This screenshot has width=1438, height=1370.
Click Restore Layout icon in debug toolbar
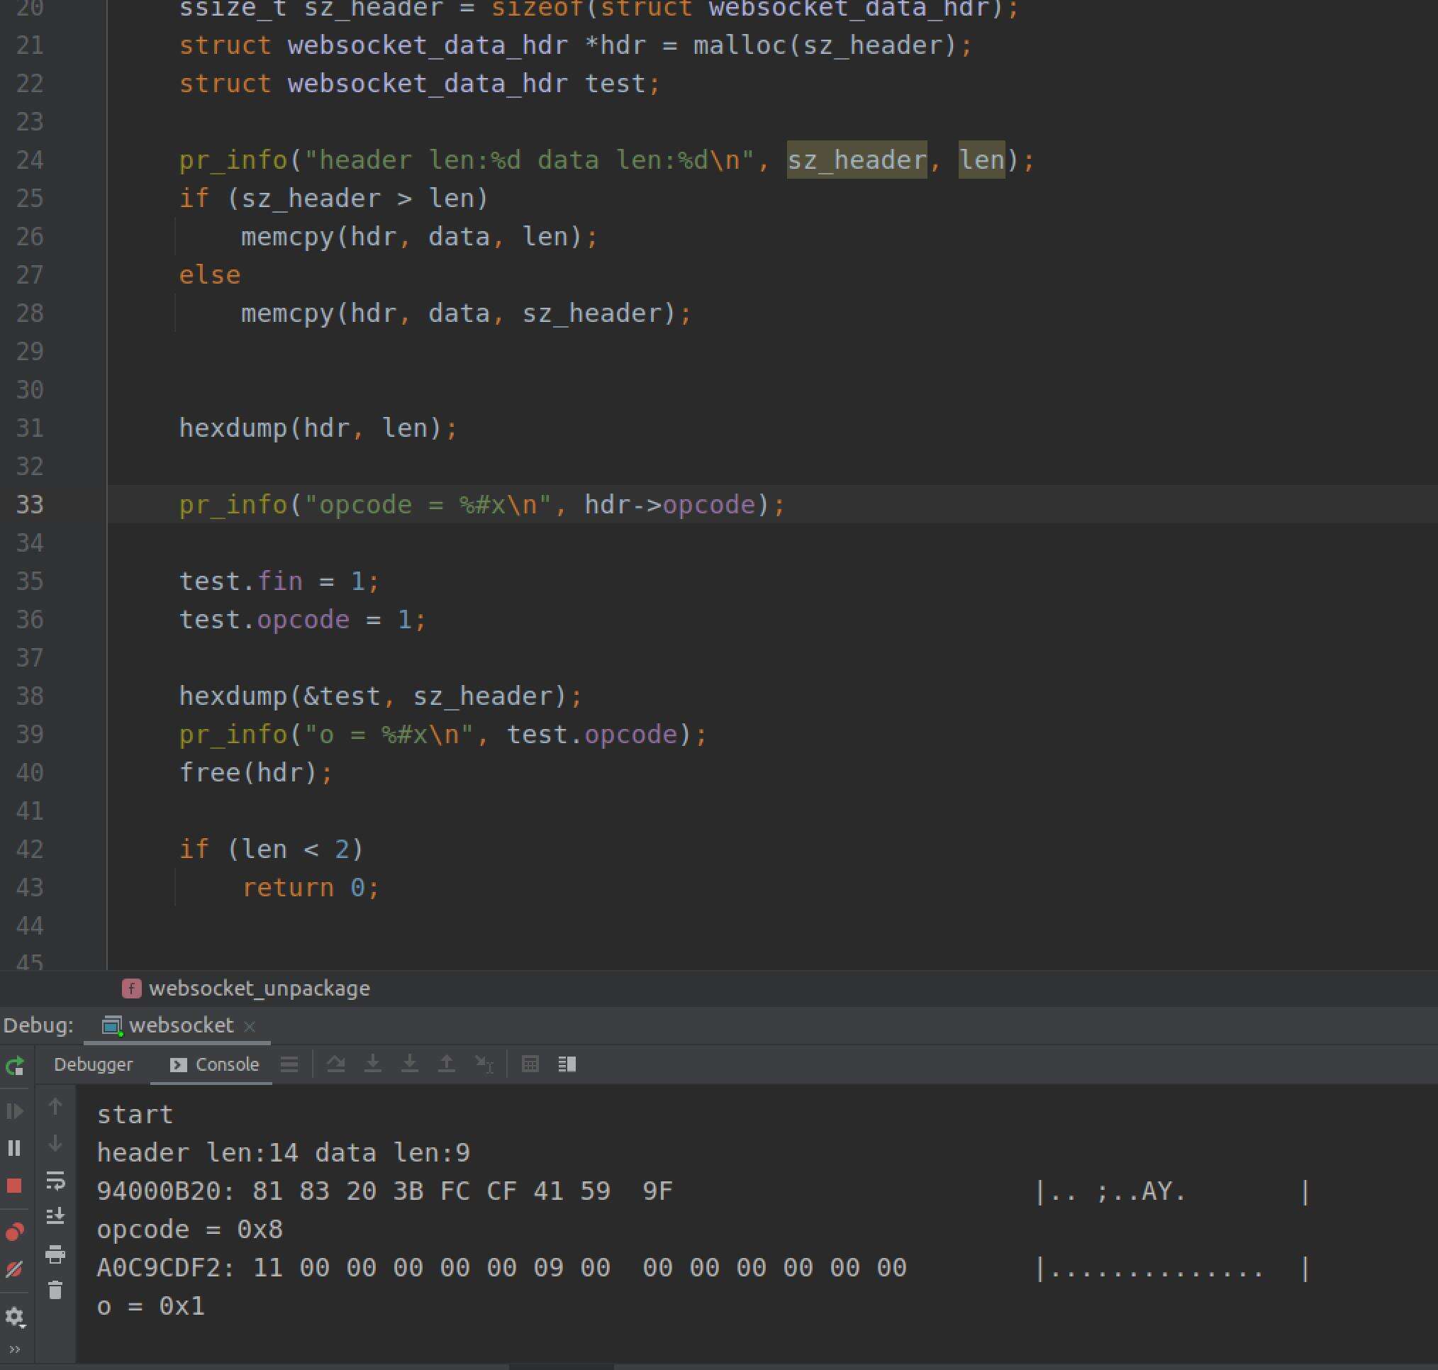pos(567,1065)
